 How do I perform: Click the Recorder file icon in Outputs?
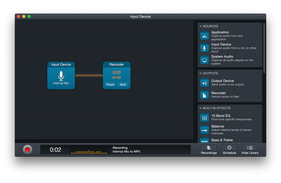pos(204,95)
